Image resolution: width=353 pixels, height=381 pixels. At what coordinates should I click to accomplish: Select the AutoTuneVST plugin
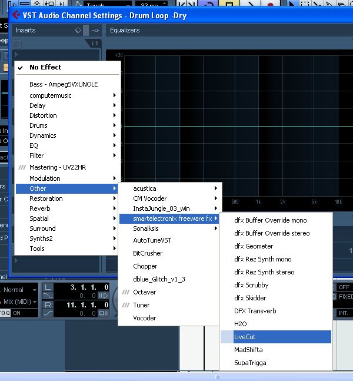point(169,240)
